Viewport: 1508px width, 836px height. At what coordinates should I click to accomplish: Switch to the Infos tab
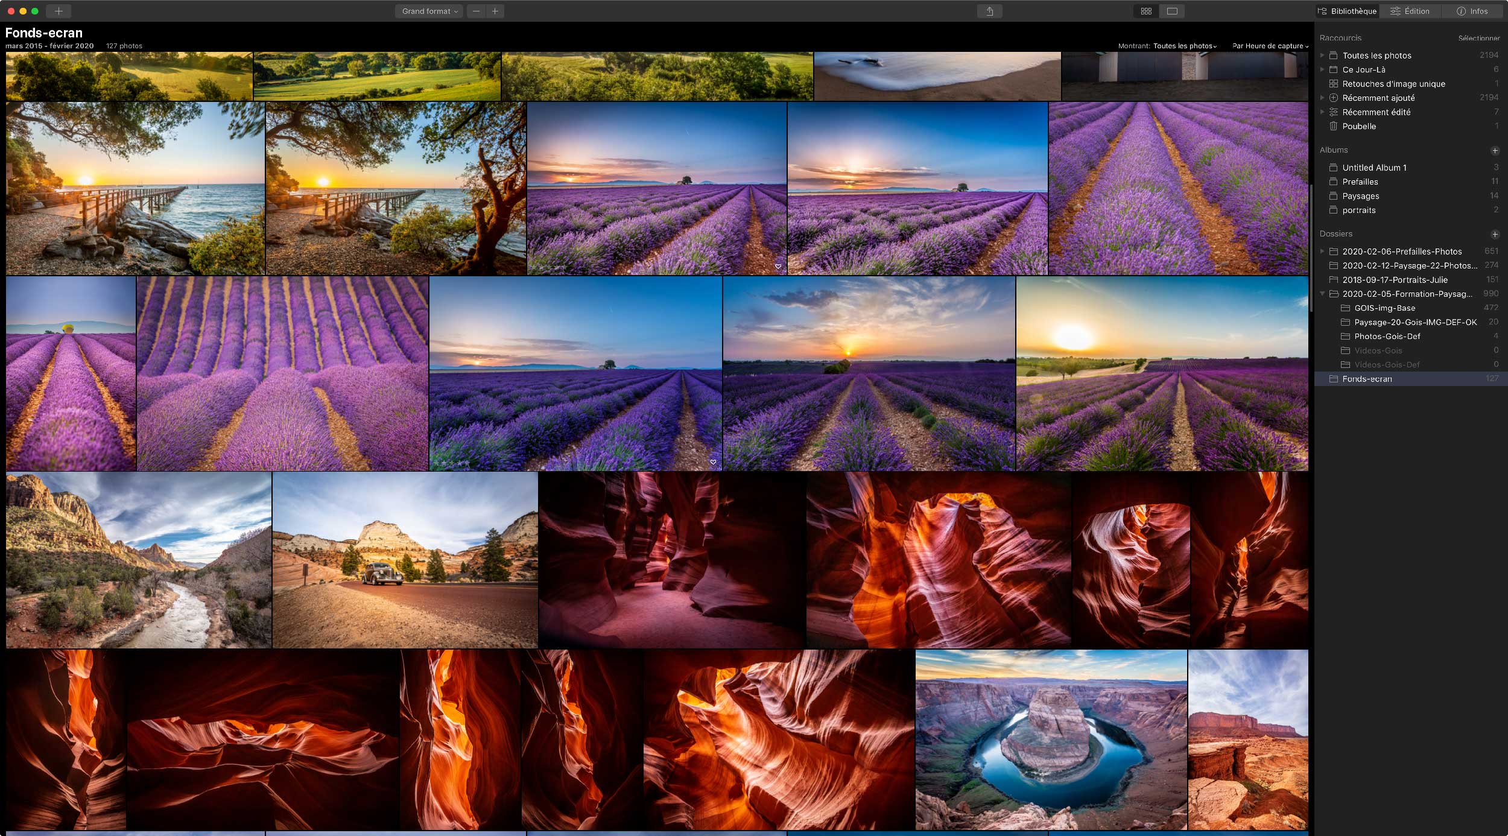click(1473, 11)
